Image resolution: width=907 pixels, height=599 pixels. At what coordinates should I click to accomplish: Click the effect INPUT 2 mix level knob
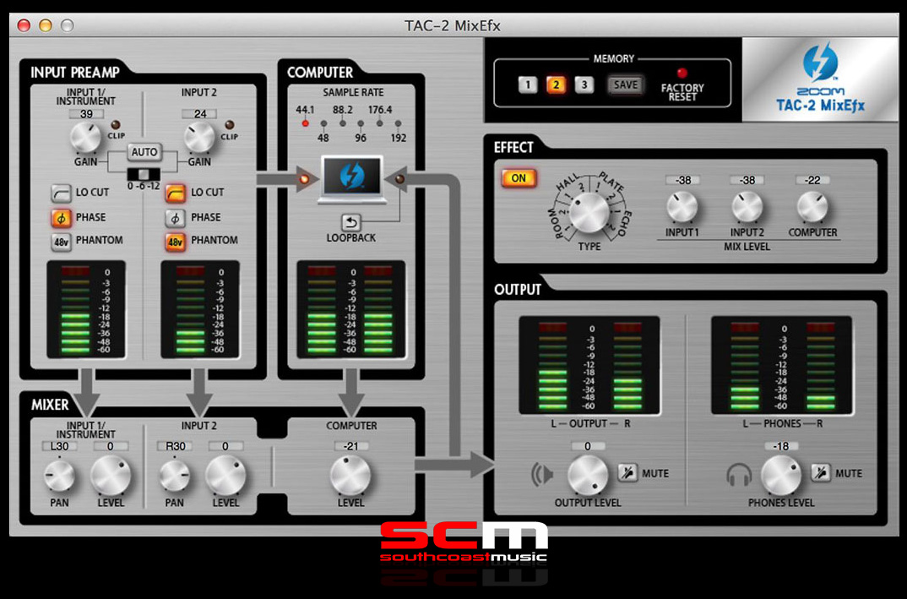(747, 207)
